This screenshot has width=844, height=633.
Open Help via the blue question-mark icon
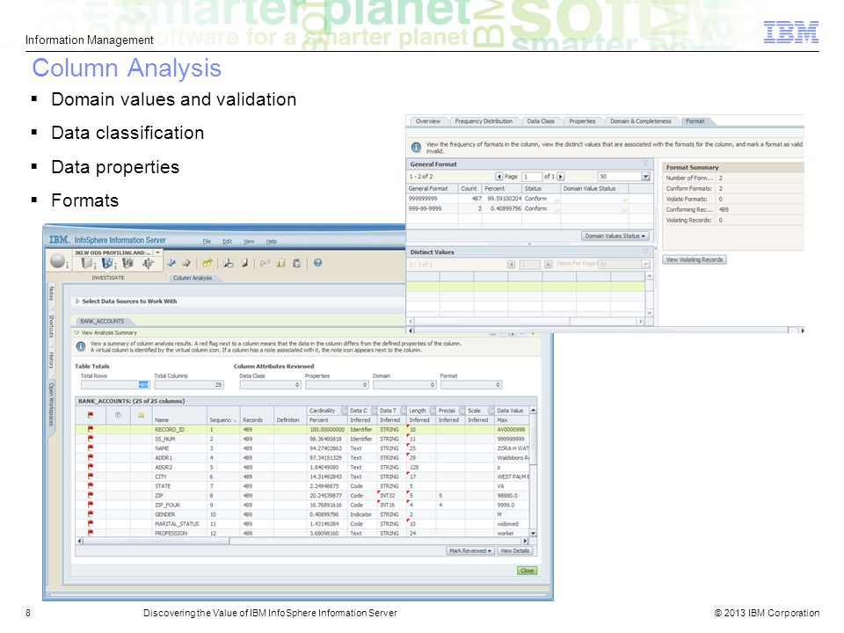[317, 263]
